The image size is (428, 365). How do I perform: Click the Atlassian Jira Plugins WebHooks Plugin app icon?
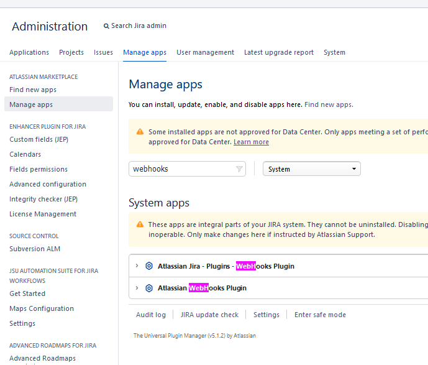pyautogui.click(x=149, y=266)
